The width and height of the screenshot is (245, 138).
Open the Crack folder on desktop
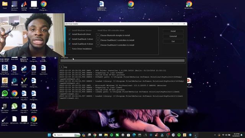[x=5, y=5]
